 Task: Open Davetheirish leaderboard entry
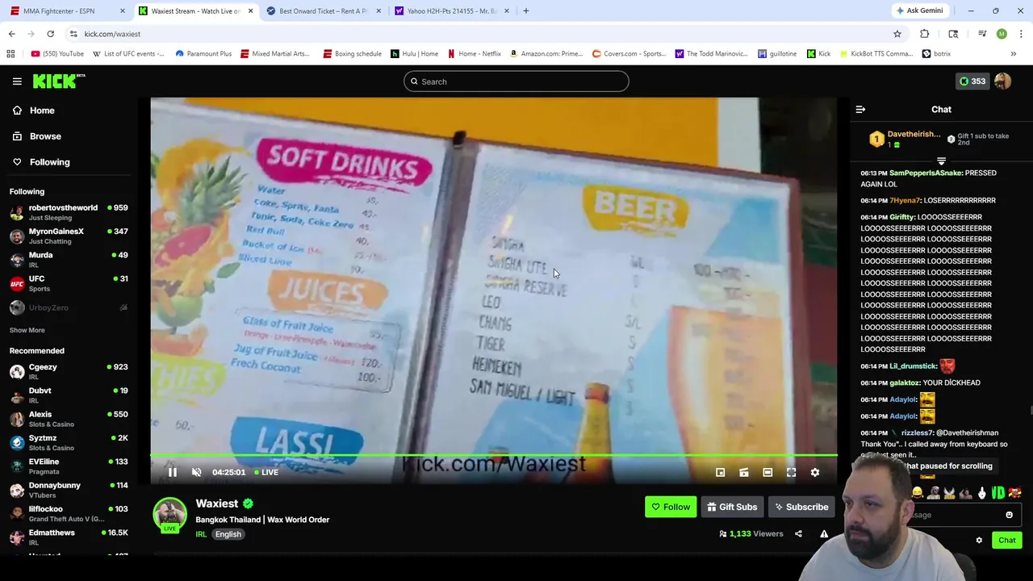pos(905,139)
